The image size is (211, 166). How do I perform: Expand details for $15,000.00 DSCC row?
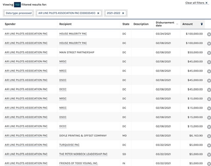tap(209, 118)
